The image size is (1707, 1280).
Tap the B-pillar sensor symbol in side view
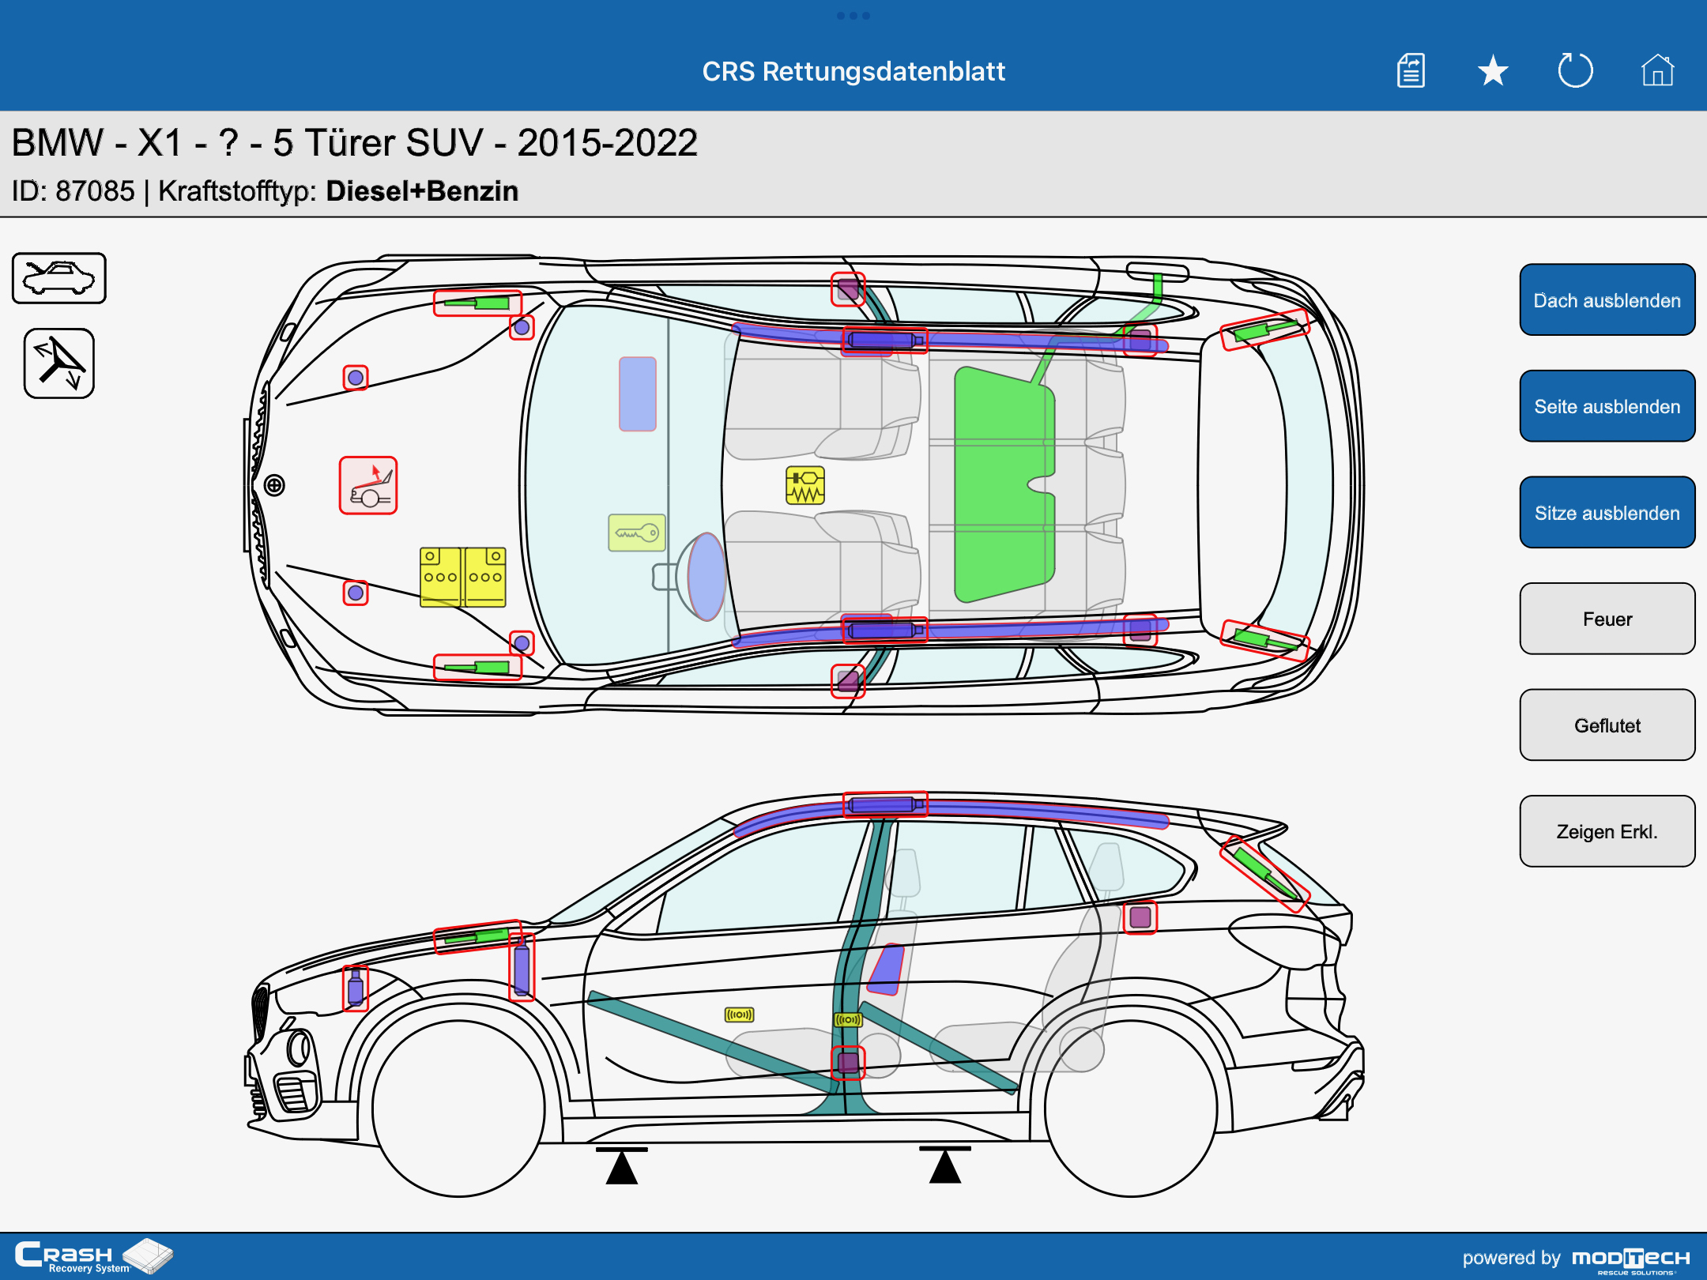tap(849, 1019)
